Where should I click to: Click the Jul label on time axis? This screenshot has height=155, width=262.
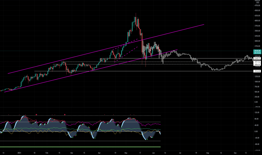[x=180, y=153]
